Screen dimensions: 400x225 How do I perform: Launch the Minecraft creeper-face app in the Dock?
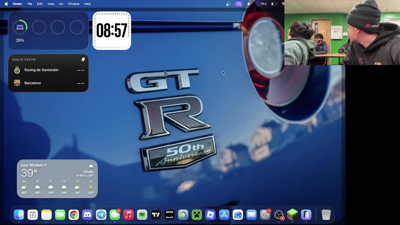point(197,215)
